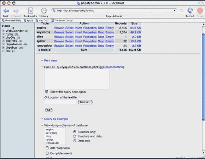Enable Add 'drop table' checkbox
Screen dimensions: 205x159
click(x=47, y=148)
